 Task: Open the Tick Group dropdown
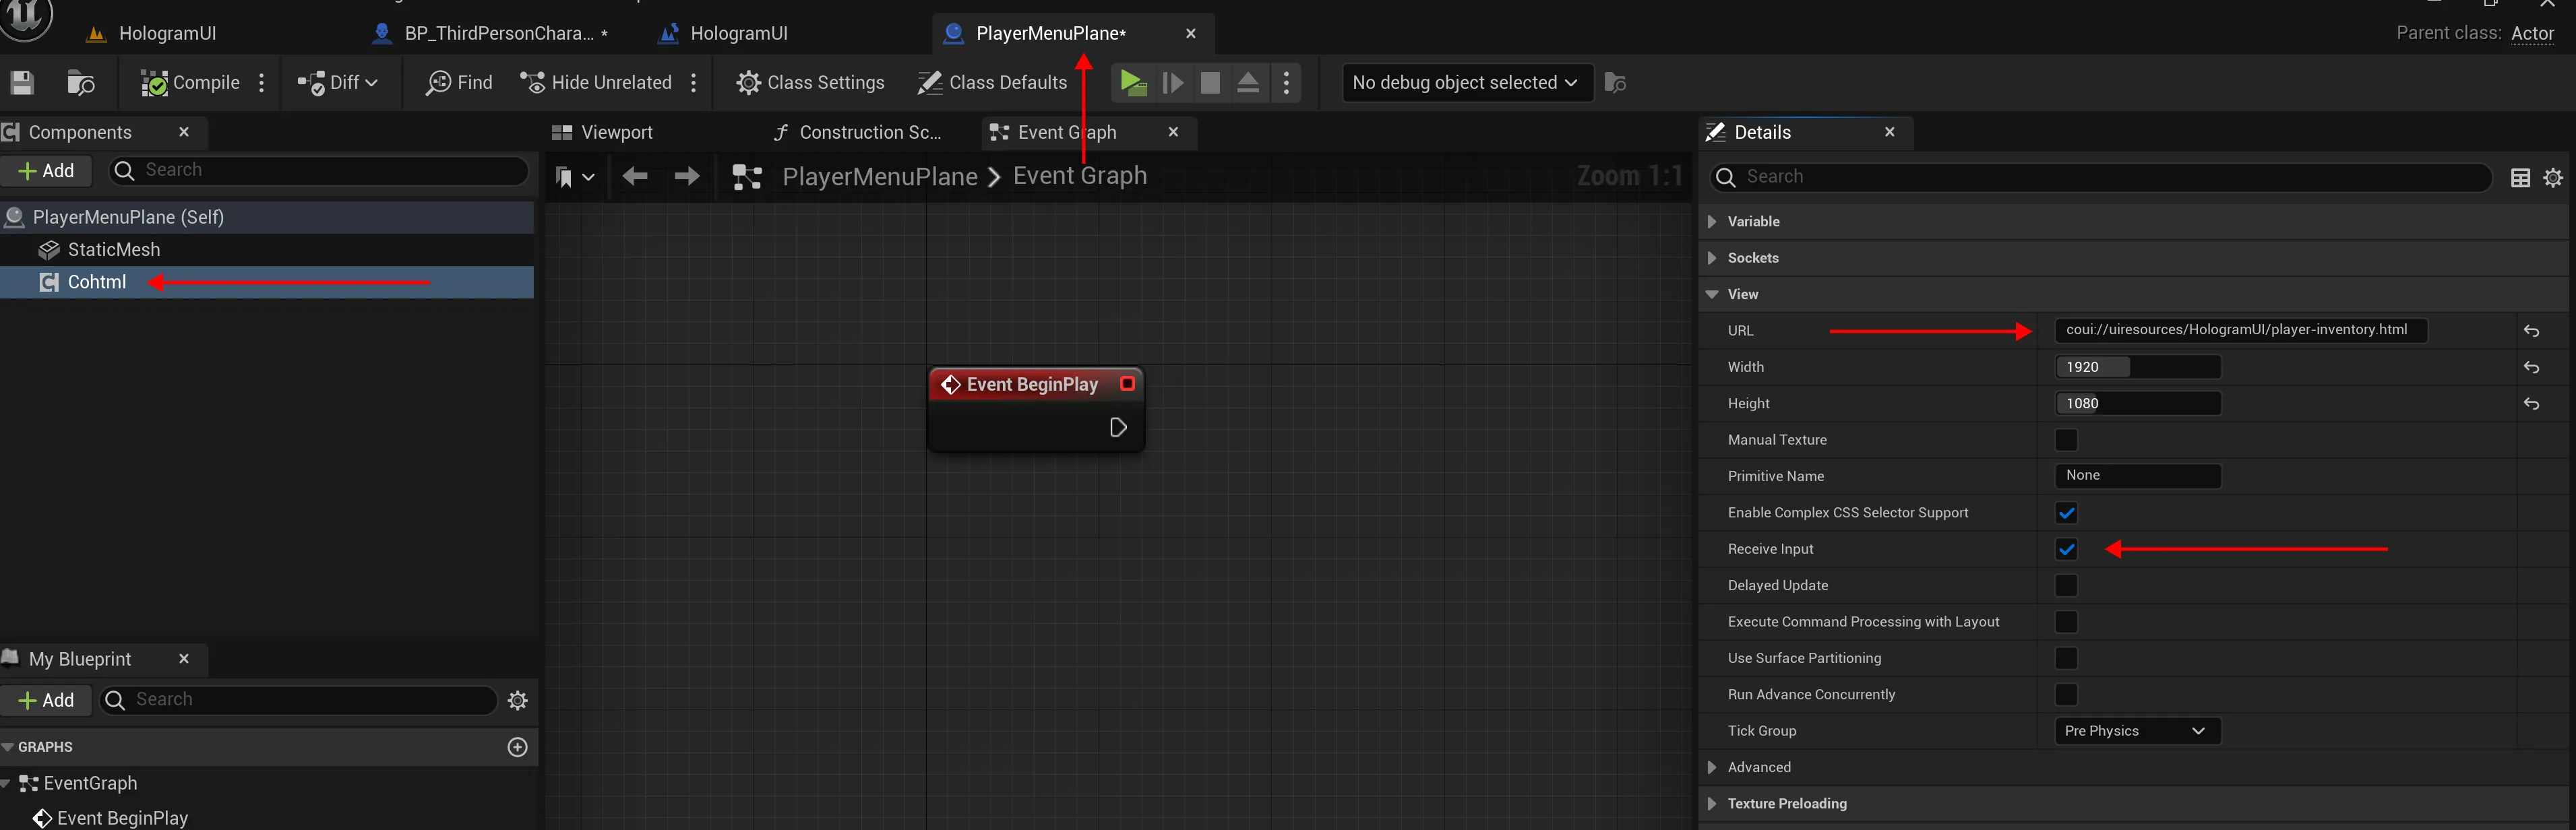2137,731
